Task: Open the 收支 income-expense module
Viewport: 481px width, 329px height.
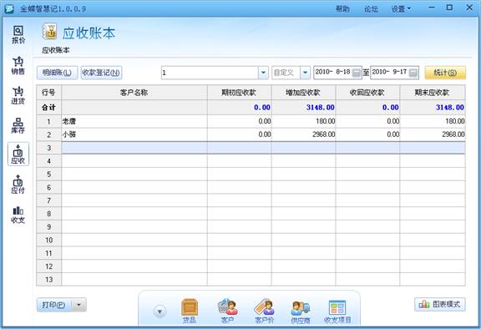Action: click(x=18, y=215)
